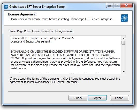The image size is (137, 110).
Task: Click inside the license agreement text box
Action: [x=66, y=55]
